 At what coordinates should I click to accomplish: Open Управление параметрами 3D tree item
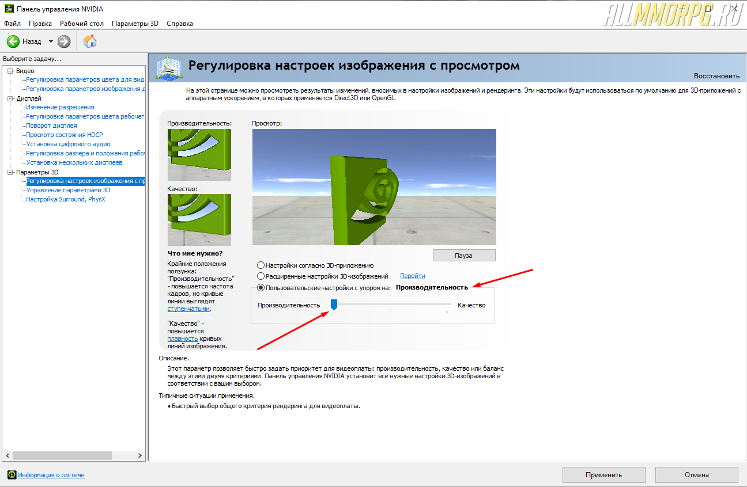tap(68, 190)
